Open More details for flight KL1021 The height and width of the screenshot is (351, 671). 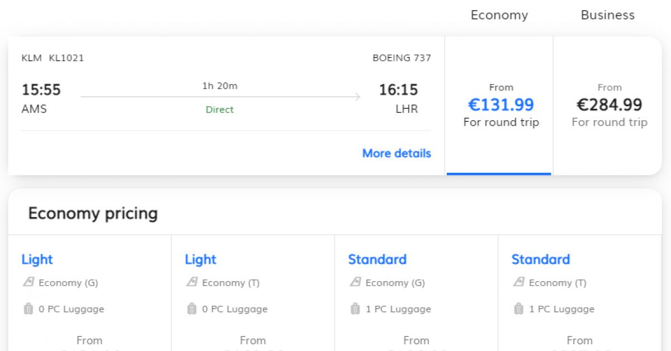coord(396,153)
